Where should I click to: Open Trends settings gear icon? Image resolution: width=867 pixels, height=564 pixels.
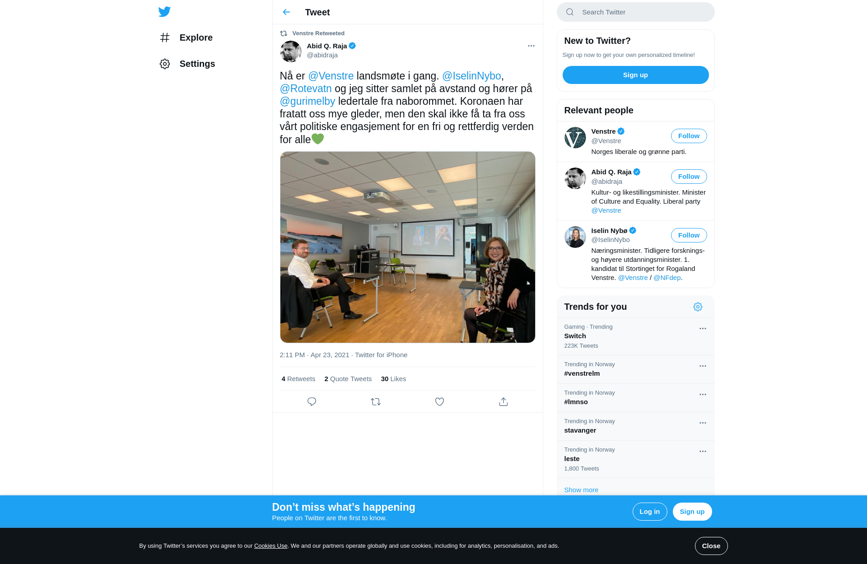pyautogui.click(x=698, y=307)
